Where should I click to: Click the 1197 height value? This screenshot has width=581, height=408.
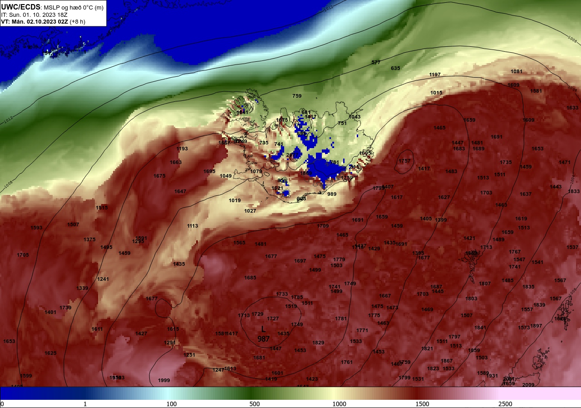[x=435, y=75]
